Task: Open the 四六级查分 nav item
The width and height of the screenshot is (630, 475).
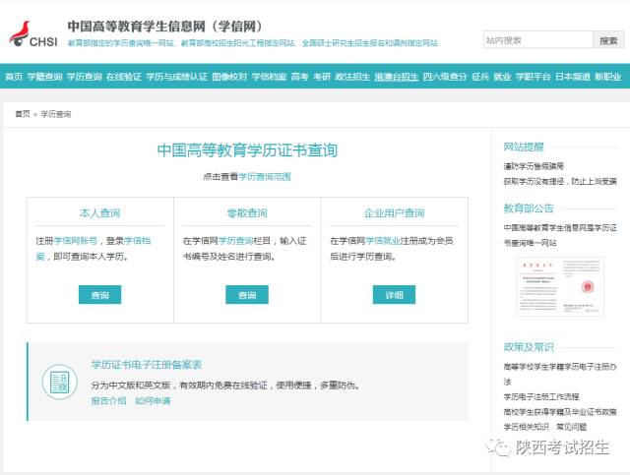Action: [445, 77]
